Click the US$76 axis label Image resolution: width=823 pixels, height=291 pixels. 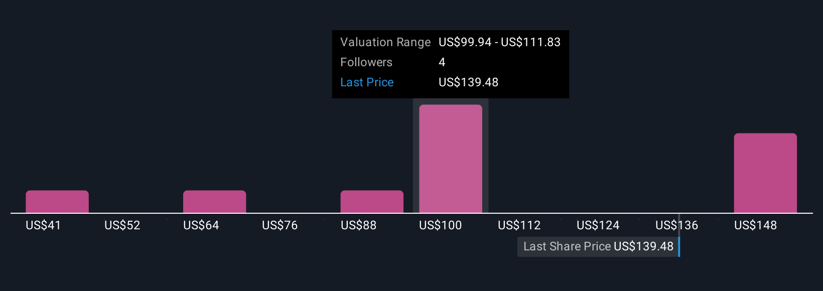tap(280, 225)
